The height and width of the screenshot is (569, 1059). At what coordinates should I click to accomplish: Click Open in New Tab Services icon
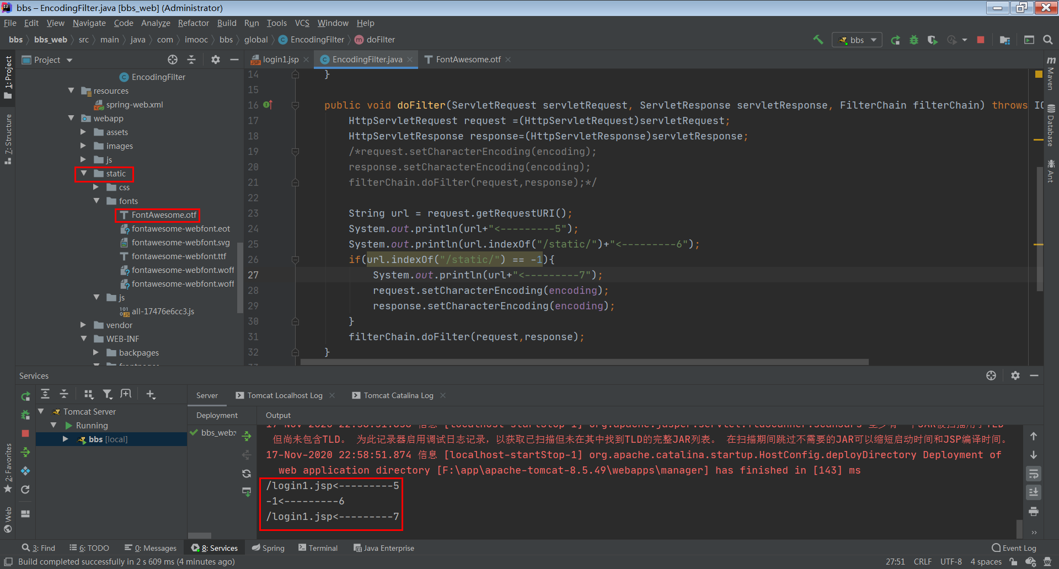pyautogui.click(x=126, y=394)
